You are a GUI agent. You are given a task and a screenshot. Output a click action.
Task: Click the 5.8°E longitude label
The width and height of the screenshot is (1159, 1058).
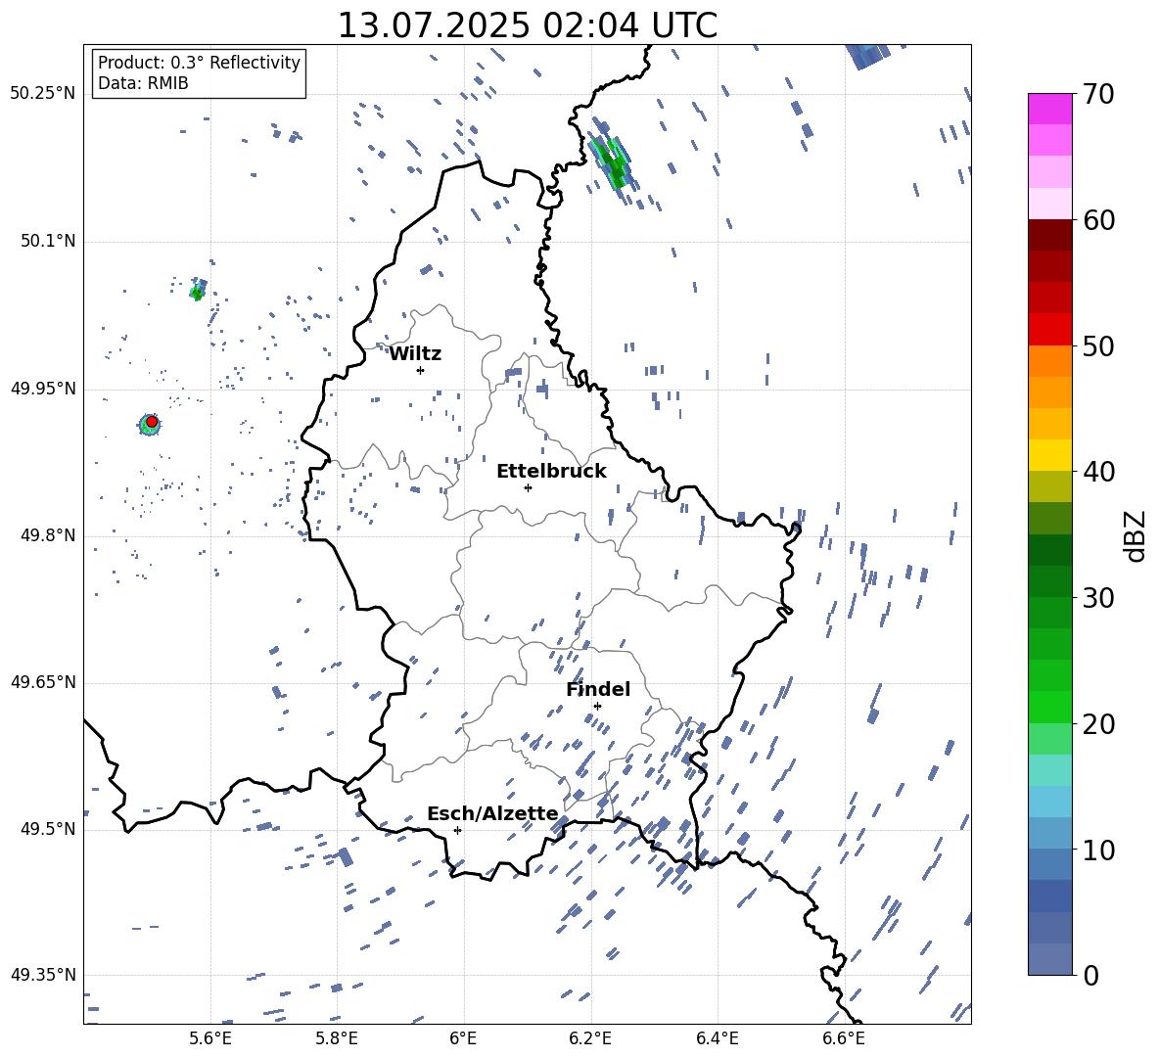pyautogui.click(x=337, y=1038)
